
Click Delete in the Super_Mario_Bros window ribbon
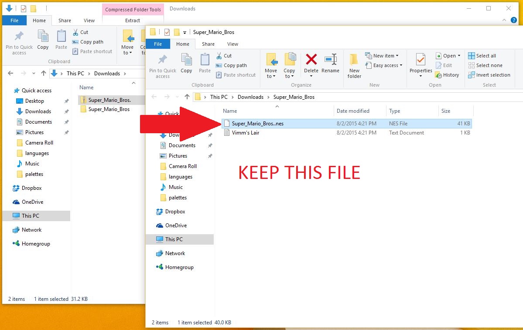tap(311, 65)
